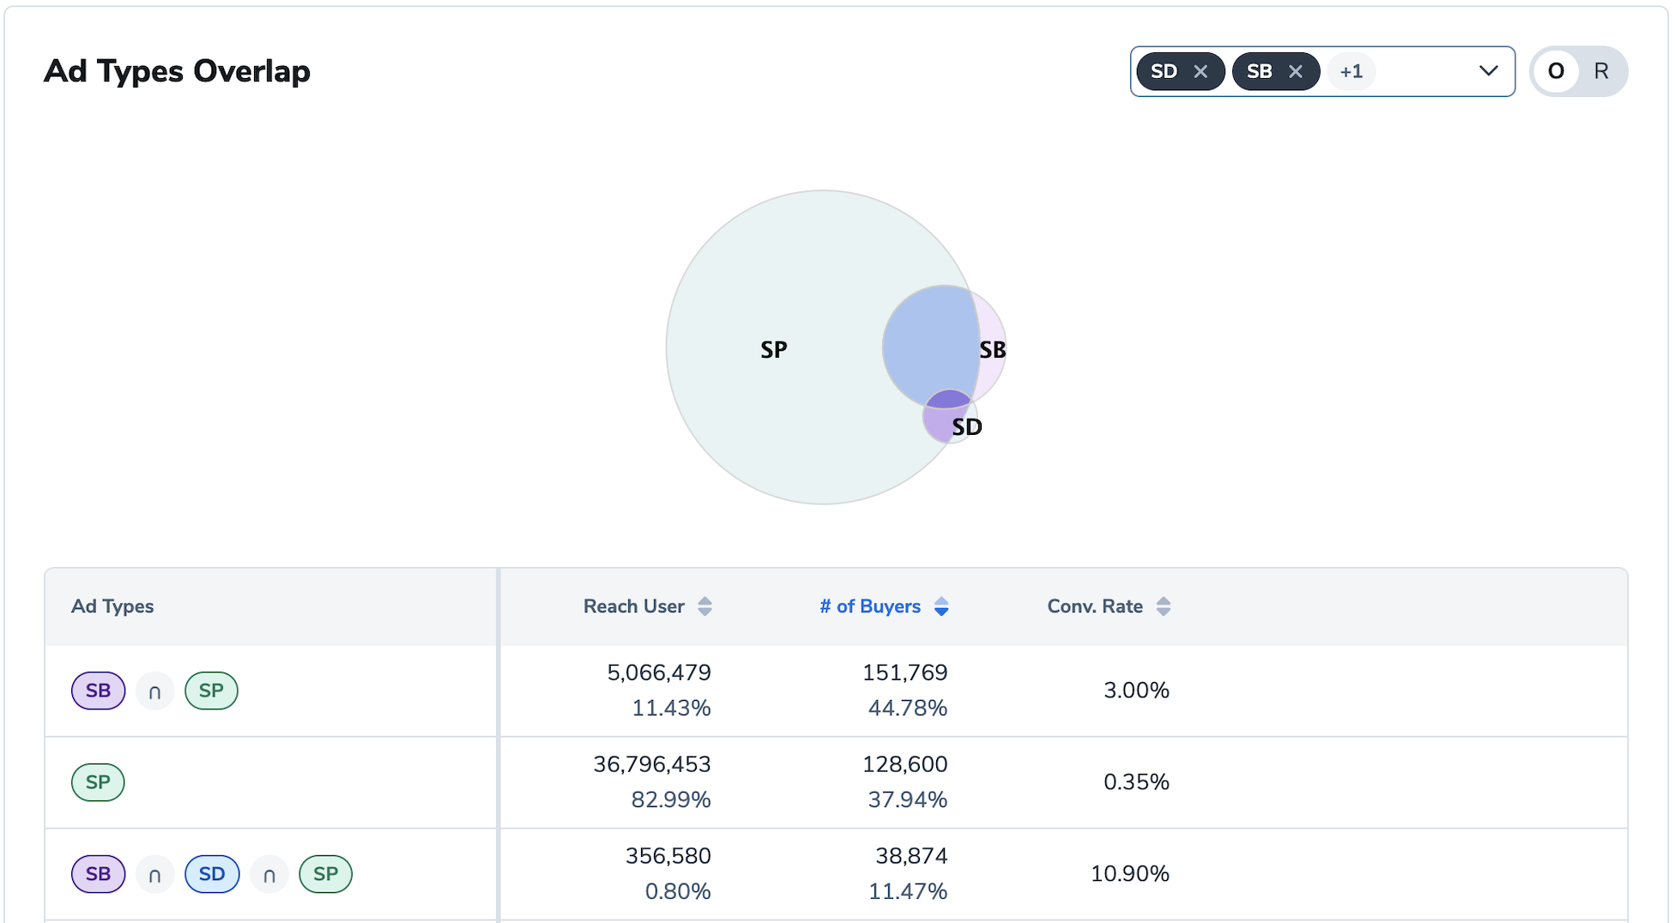
Task: Click the # of Buyers column header
Action: tap(870, 606)
